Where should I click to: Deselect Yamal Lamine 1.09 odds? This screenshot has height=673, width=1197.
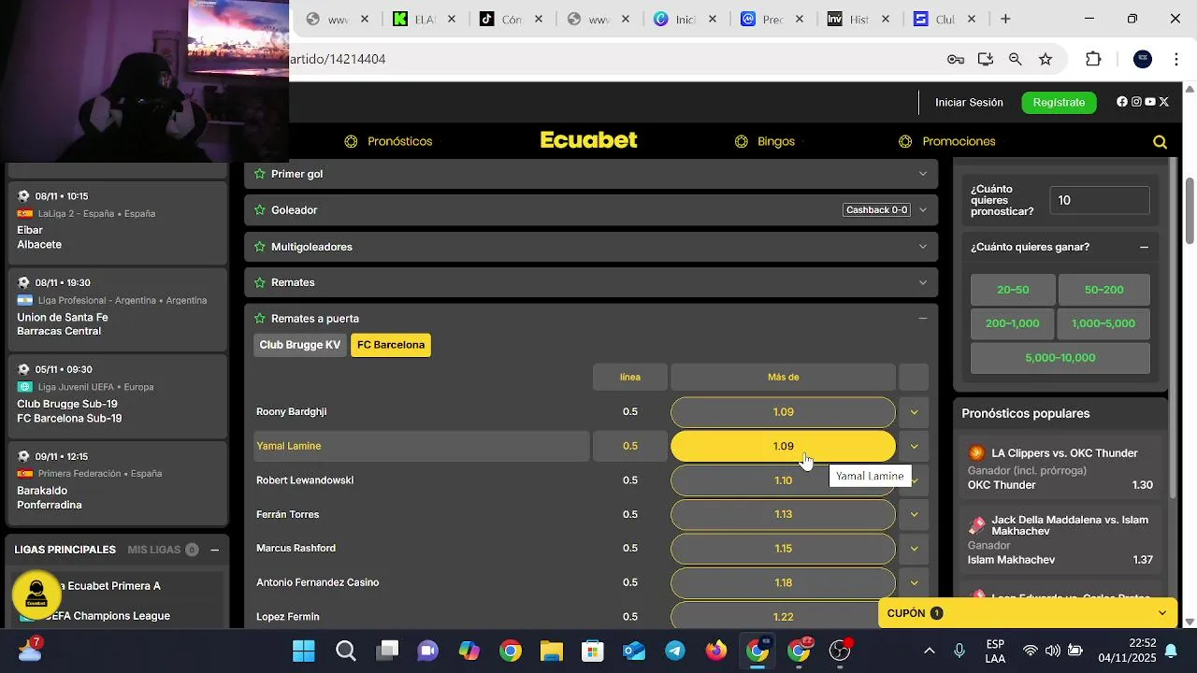point(783,446)
